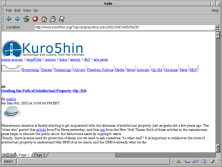Open the Location URL dropdown arrow
Screen dimensions: 222x167
pyautogui.click(x=217, y=27)
